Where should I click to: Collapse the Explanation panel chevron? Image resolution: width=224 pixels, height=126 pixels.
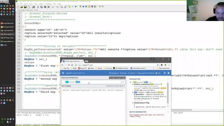click(168, 79)
